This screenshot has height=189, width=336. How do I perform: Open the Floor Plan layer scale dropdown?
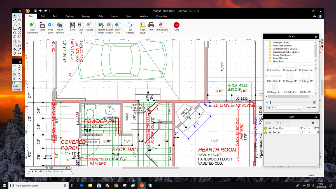pyautogui.click(x=309, y=129)
